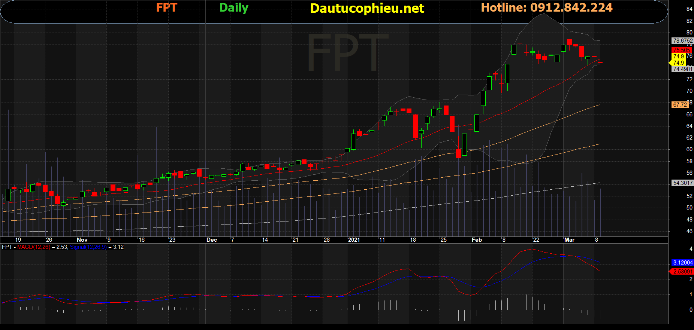Screen dimensions: 694x330
Task: Select the red 75.505 price tag
Action: pyautogui.click(x=681, y=50)
